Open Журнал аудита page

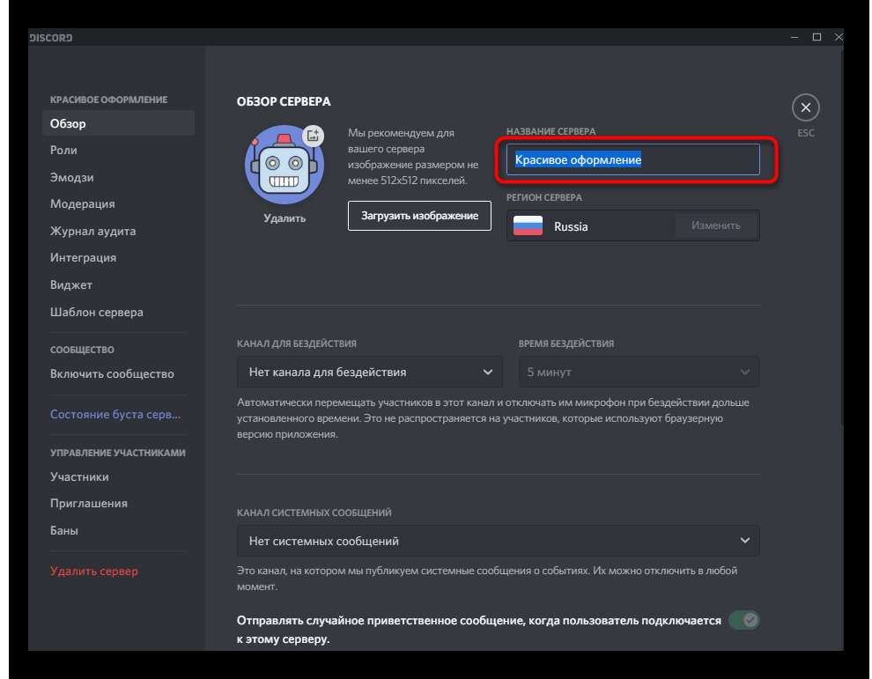click(x=93, y=232)
